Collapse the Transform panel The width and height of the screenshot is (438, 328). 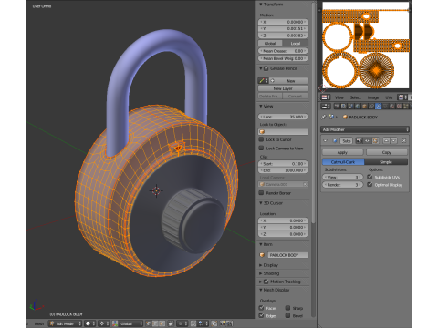click(261, 5)
